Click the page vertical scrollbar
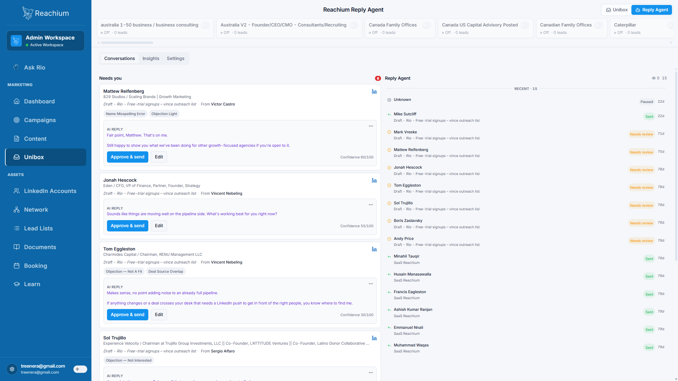 tap(676, 166)
